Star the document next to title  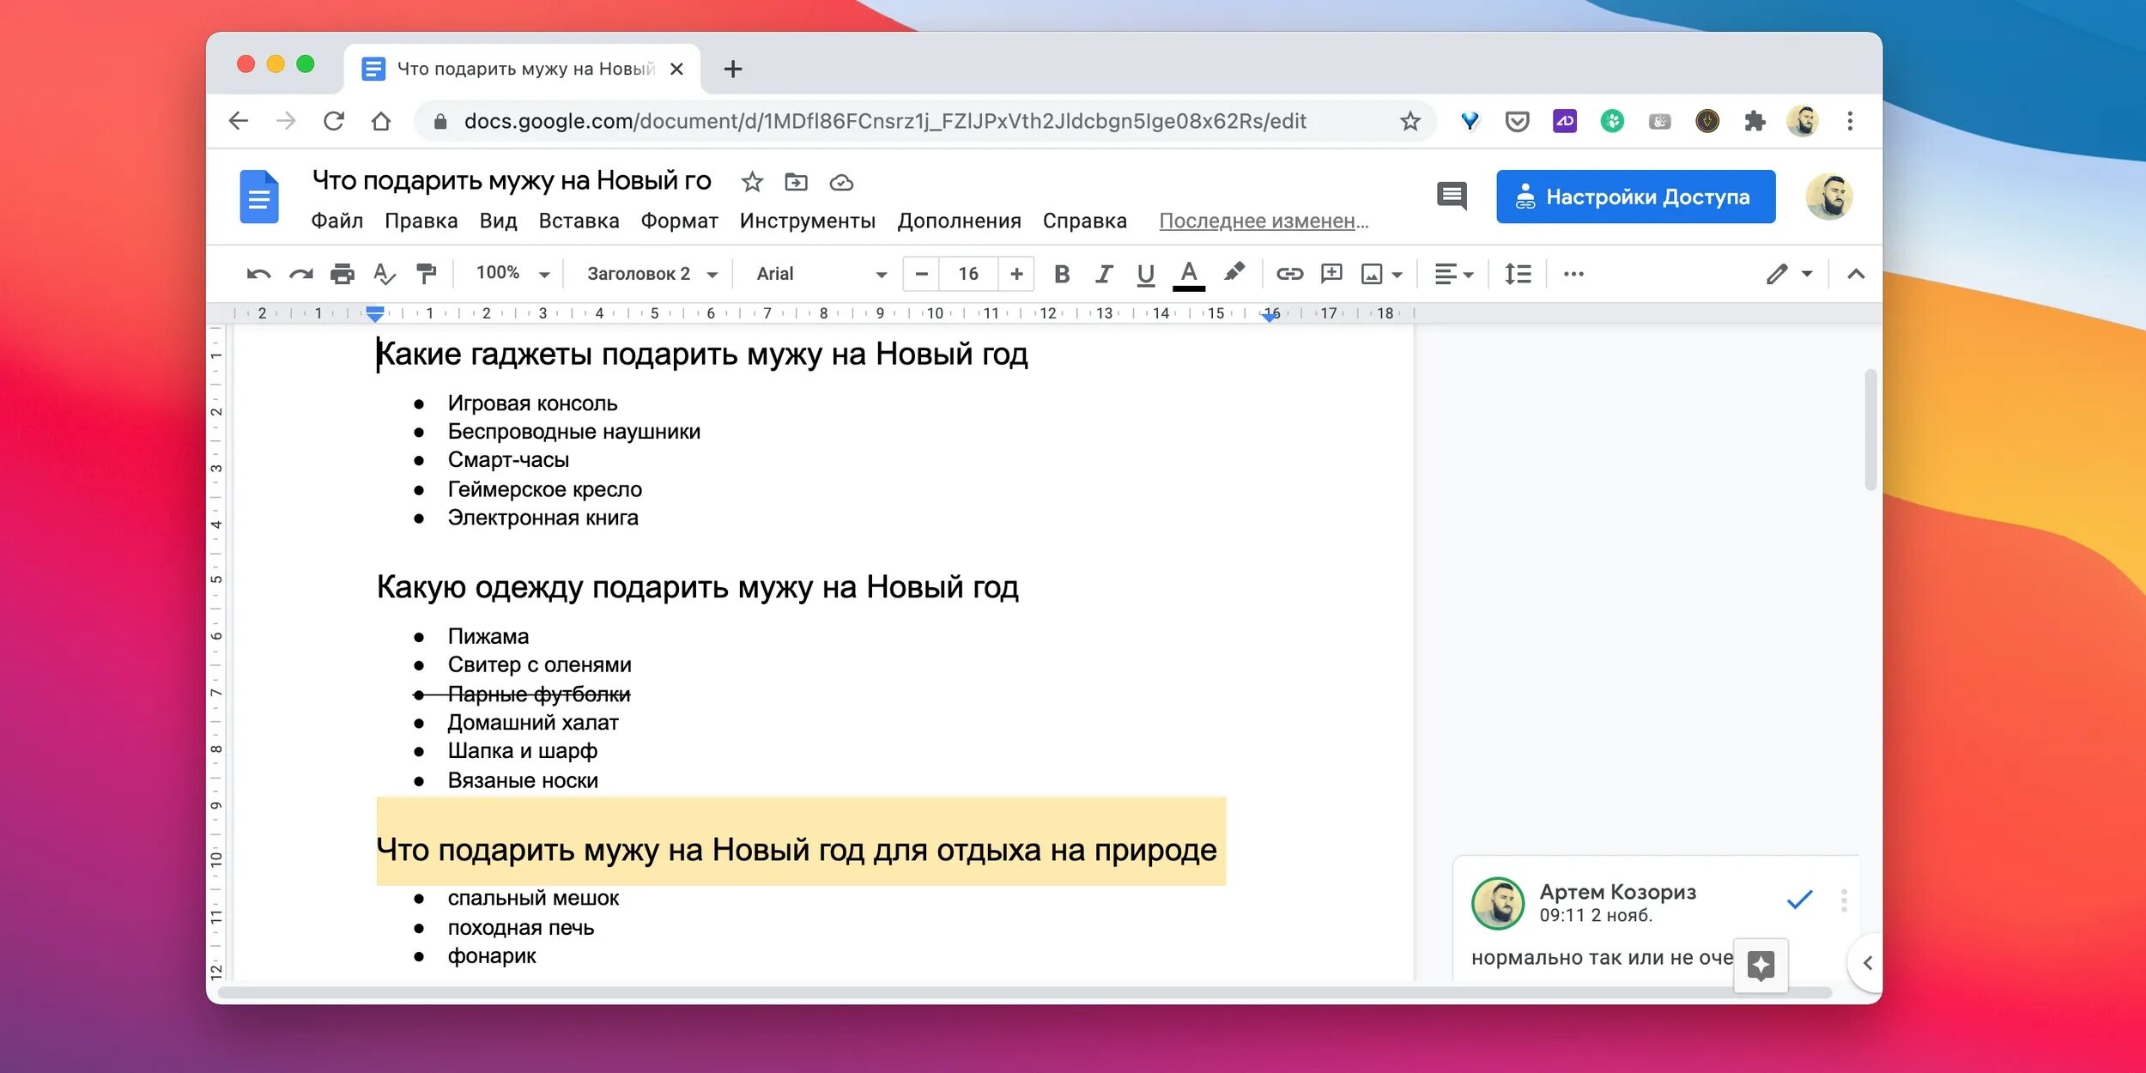click(x=752, y=182)
